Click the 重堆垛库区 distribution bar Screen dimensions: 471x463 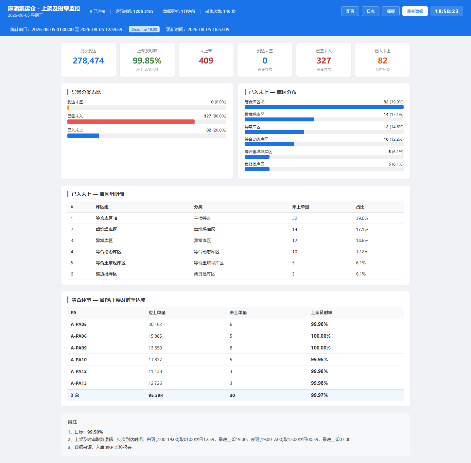279,119
